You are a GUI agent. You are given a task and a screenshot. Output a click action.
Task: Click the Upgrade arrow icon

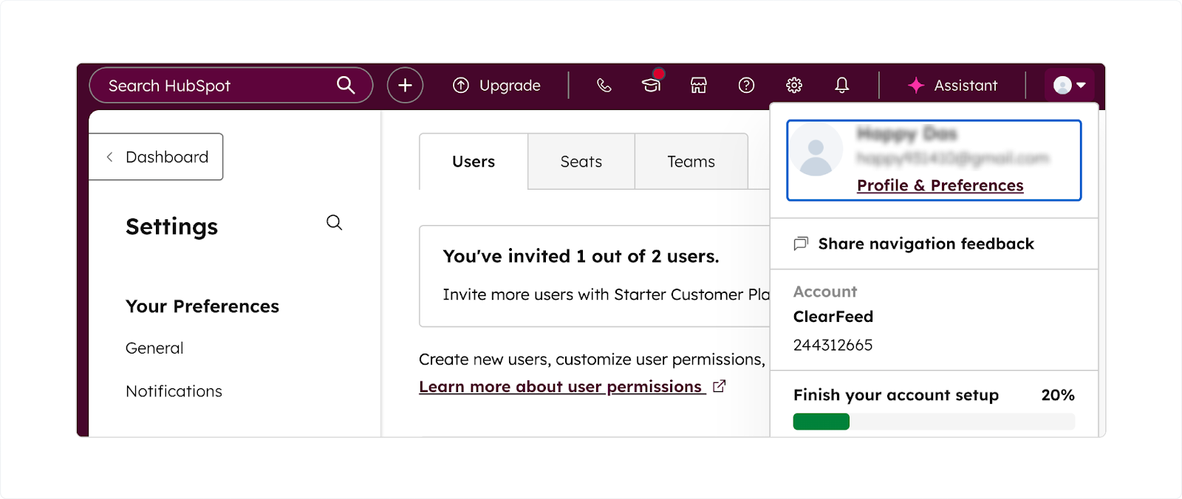click(x=461, y=86)
